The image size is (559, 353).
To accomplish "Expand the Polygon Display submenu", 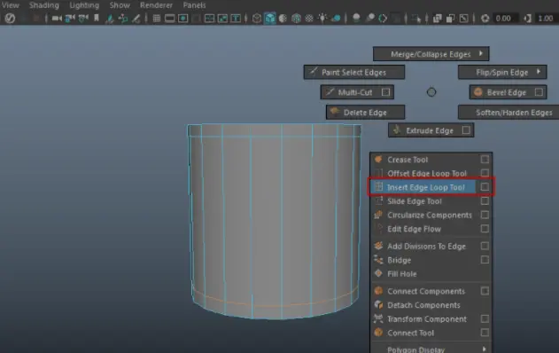I will (x=431, y=349).
